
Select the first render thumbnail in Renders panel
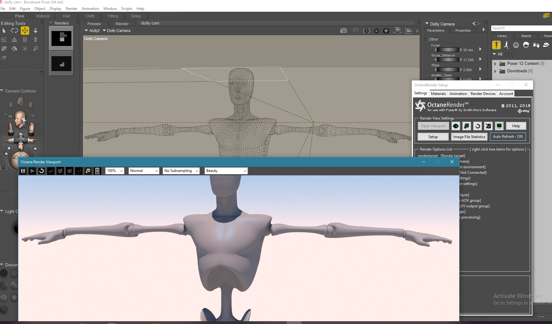[x=61, y=38]
